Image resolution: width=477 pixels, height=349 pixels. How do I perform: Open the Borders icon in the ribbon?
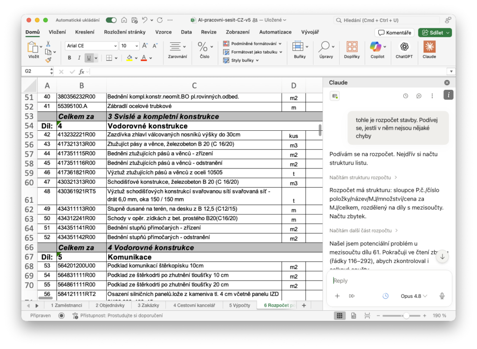tap(109, 58)
